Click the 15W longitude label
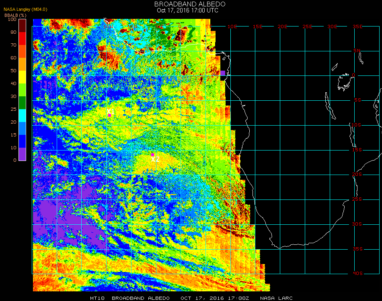 pos(108,26)
